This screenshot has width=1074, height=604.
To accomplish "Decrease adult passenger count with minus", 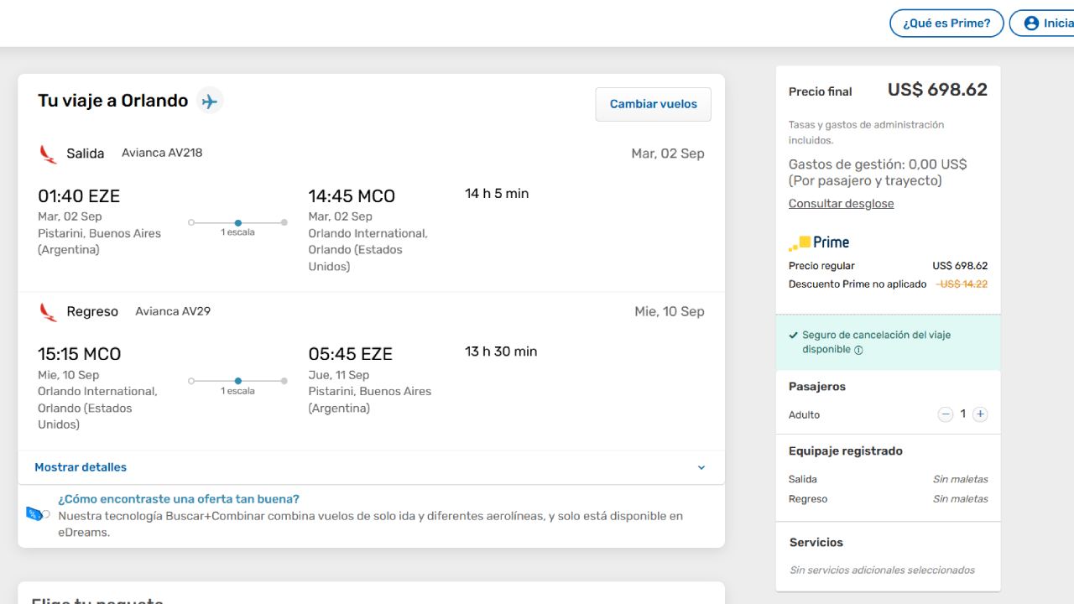I will (x=946, y=414).
